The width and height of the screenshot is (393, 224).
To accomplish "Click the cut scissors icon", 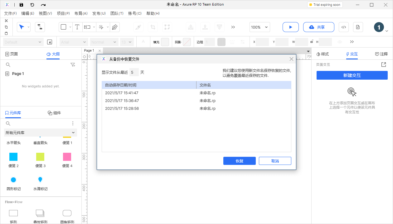I will (x=6, y=21).
